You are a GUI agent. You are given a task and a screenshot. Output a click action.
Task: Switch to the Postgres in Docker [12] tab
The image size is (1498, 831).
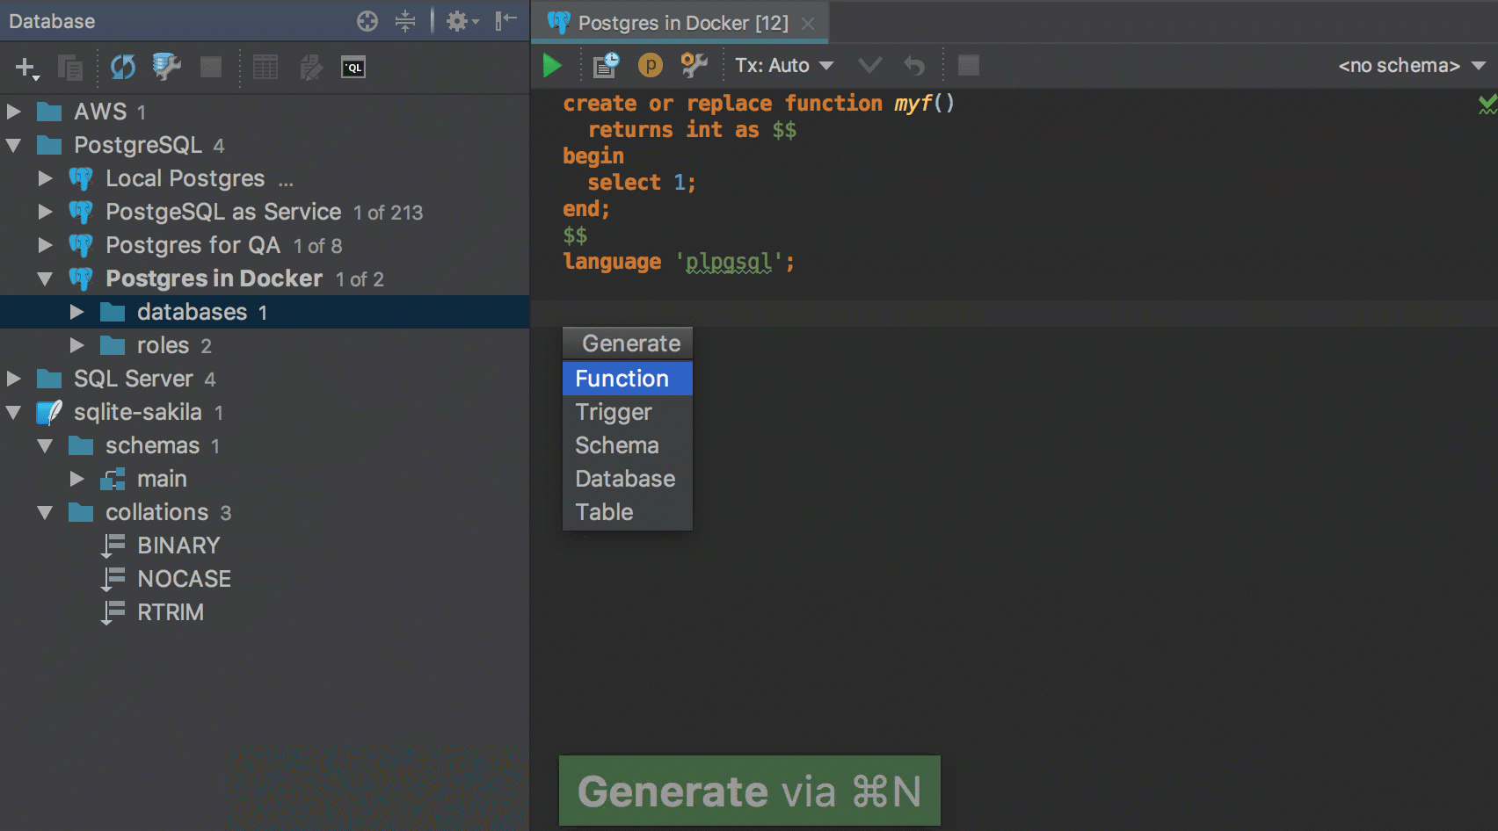coord(682,23)
